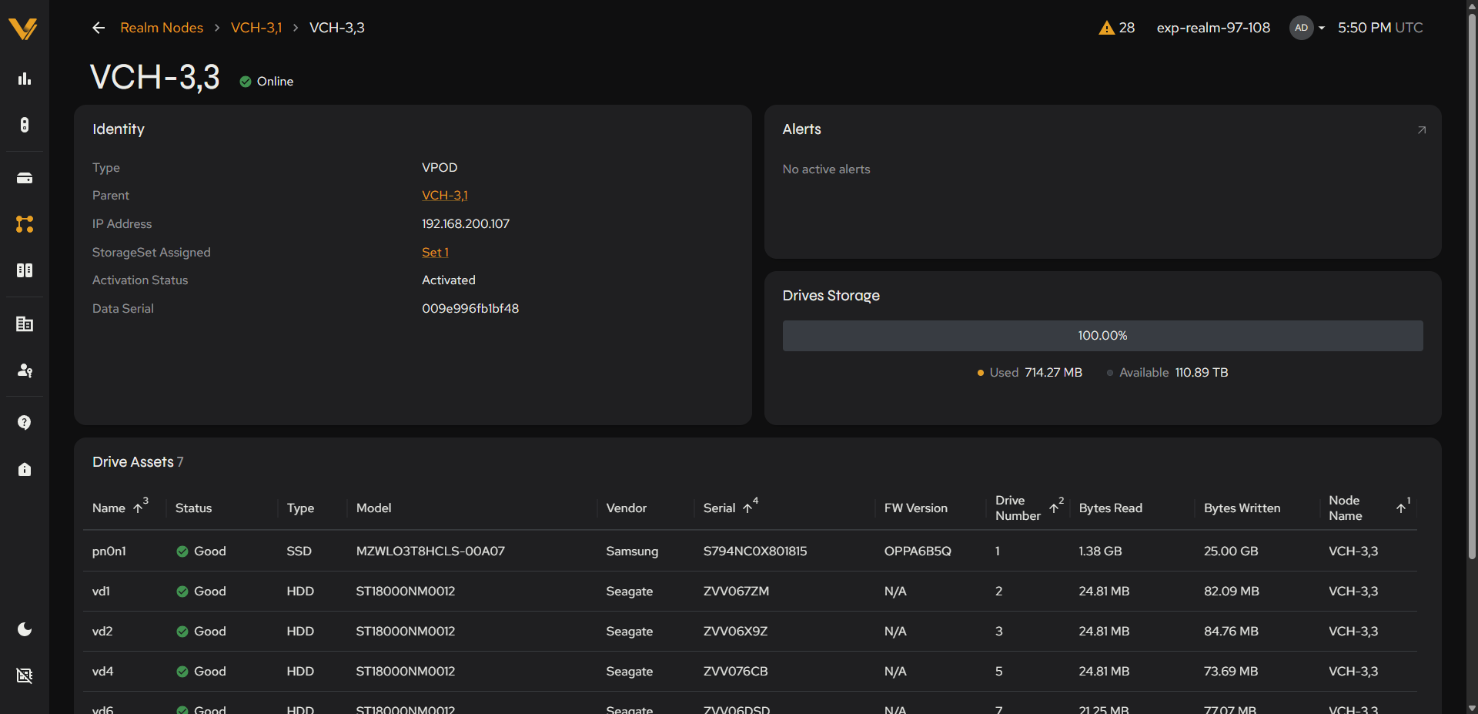Click the Type column header
The width and height of the screenshot is (1478, 714).
point(300,508)
